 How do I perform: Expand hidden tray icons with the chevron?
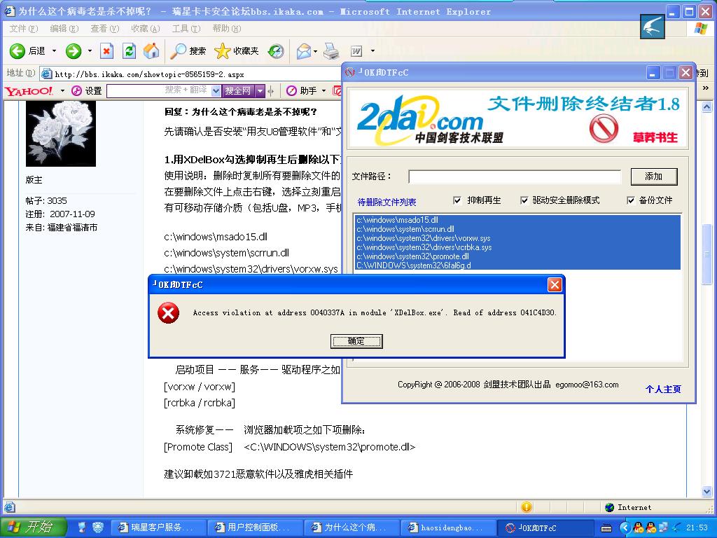(625, 527)
